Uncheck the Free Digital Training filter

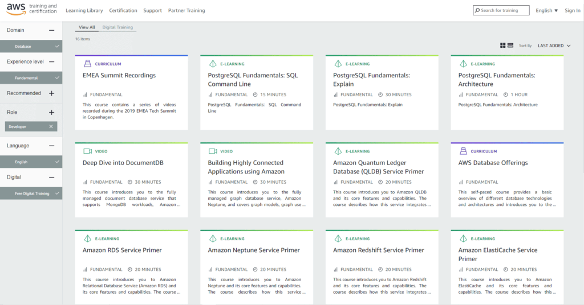pos(57,193)
